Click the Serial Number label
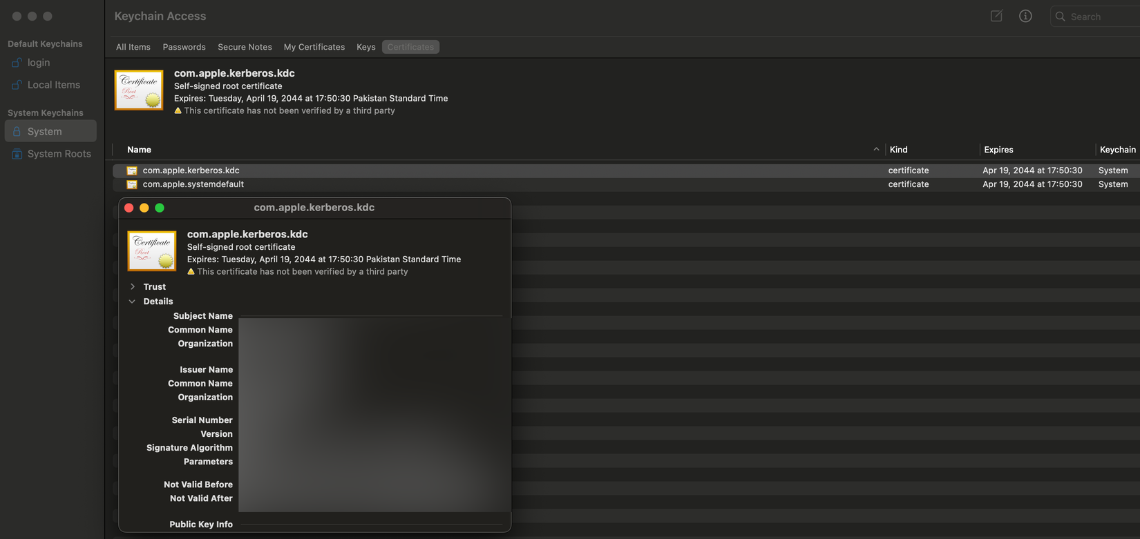The height and width of the screenshot is (539, 1140). (202, 420)
